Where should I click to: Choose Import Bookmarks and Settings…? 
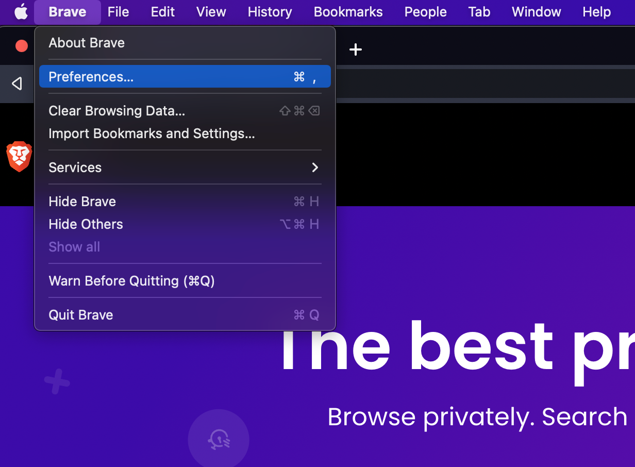point(185,134)
